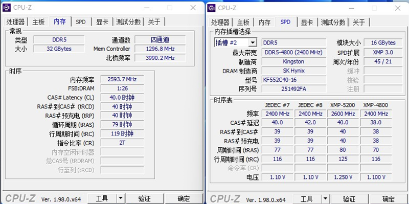Click the XMP-4800 column header

pos(376,105)
